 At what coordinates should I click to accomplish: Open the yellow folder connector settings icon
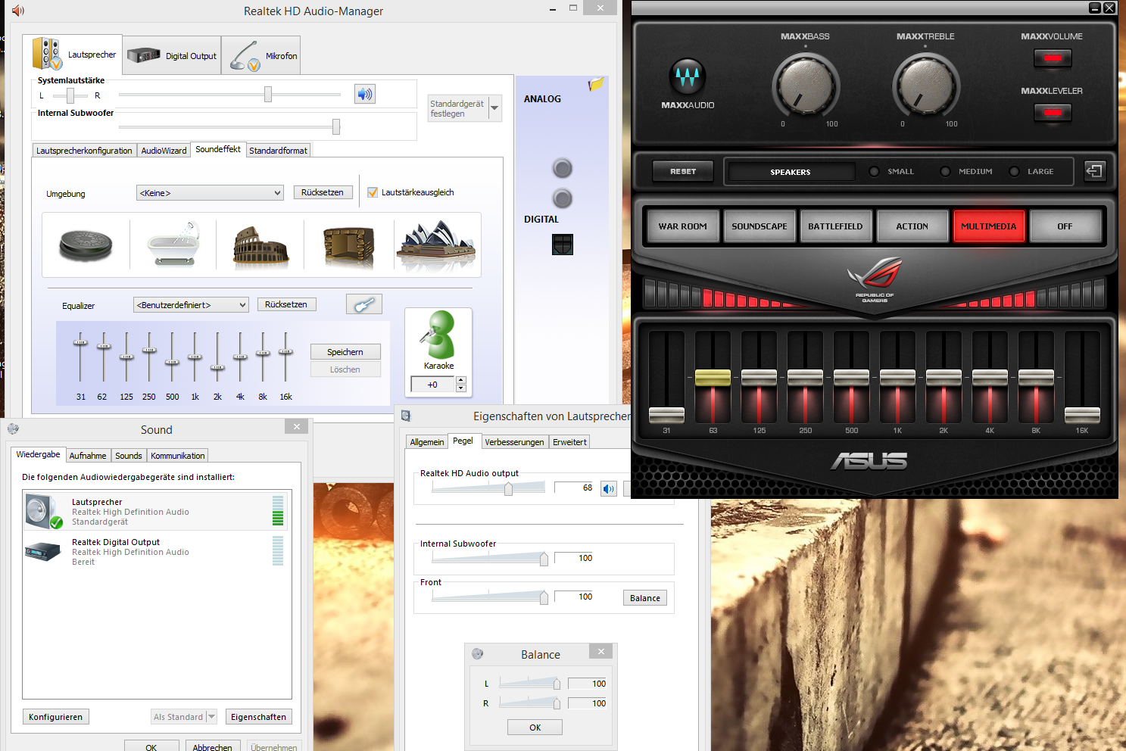coord(596,84)
